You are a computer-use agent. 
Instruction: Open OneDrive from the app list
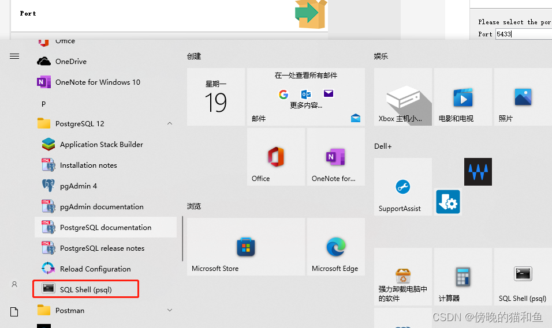(106, 62)
